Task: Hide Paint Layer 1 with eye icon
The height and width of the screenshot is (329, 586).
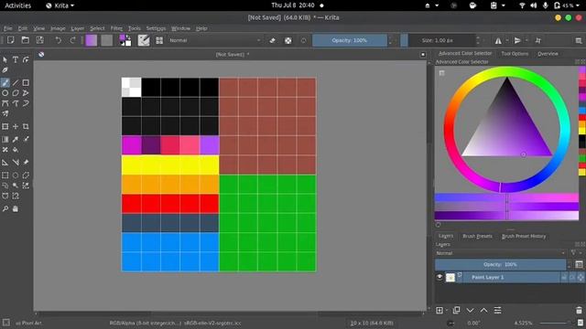Action: 439,277
